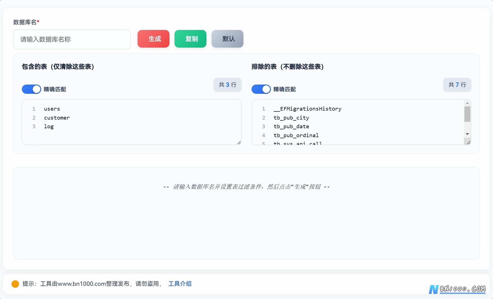Toggle 精确匹配 switch for excluded tables

pos(261,89)
